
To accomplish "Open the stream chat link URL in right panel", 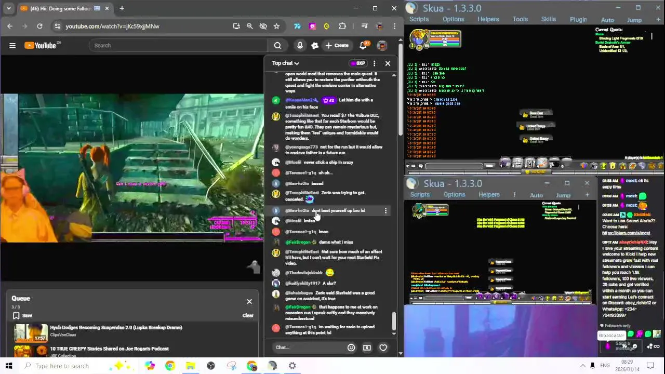I will [626, 233].
